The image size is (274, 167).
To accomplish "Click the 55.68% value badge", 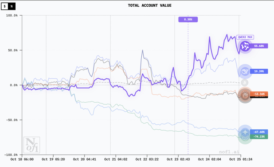I will pyautogui.click(x=259, y=46).
